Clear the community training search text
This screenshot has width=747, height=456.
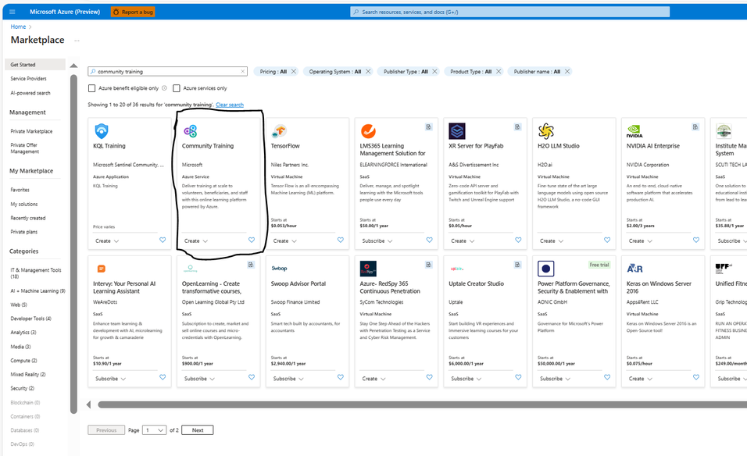(242, 71)
